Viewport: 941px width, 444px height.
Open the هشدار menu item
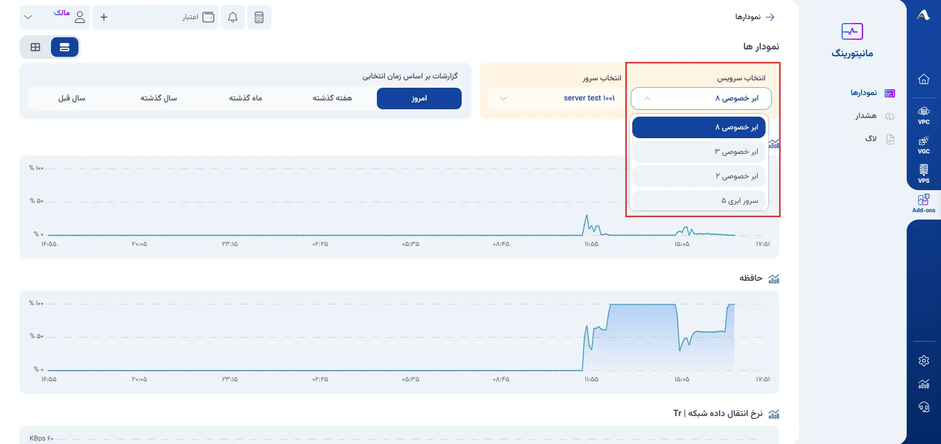[x=875, y=116]
